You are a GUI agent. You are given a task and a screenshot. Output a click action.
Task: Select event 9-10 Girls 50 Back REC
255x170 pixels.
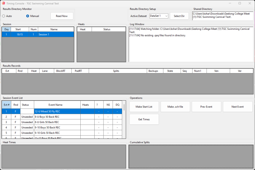(57, 133)
